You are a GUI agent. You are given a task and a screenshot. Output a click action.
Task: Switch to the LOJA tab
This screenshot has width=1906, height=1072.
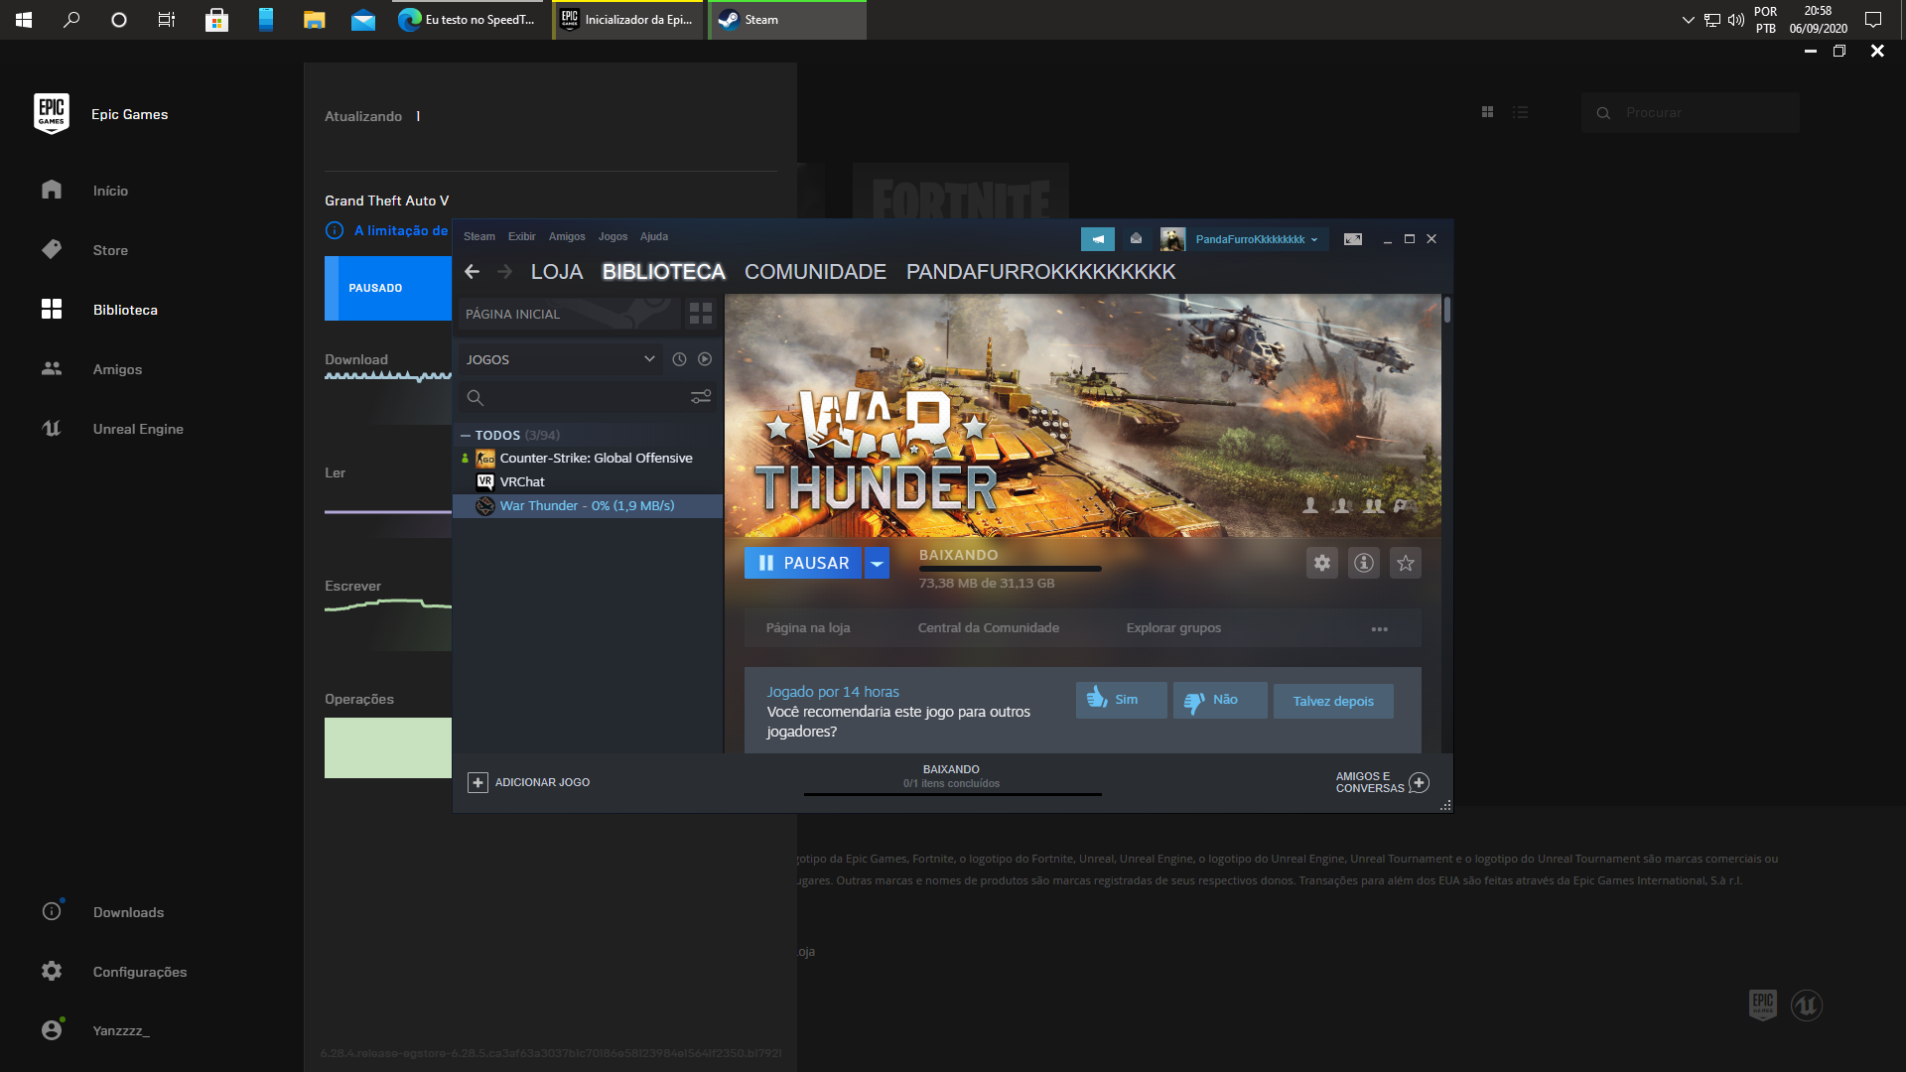point(557,271)
